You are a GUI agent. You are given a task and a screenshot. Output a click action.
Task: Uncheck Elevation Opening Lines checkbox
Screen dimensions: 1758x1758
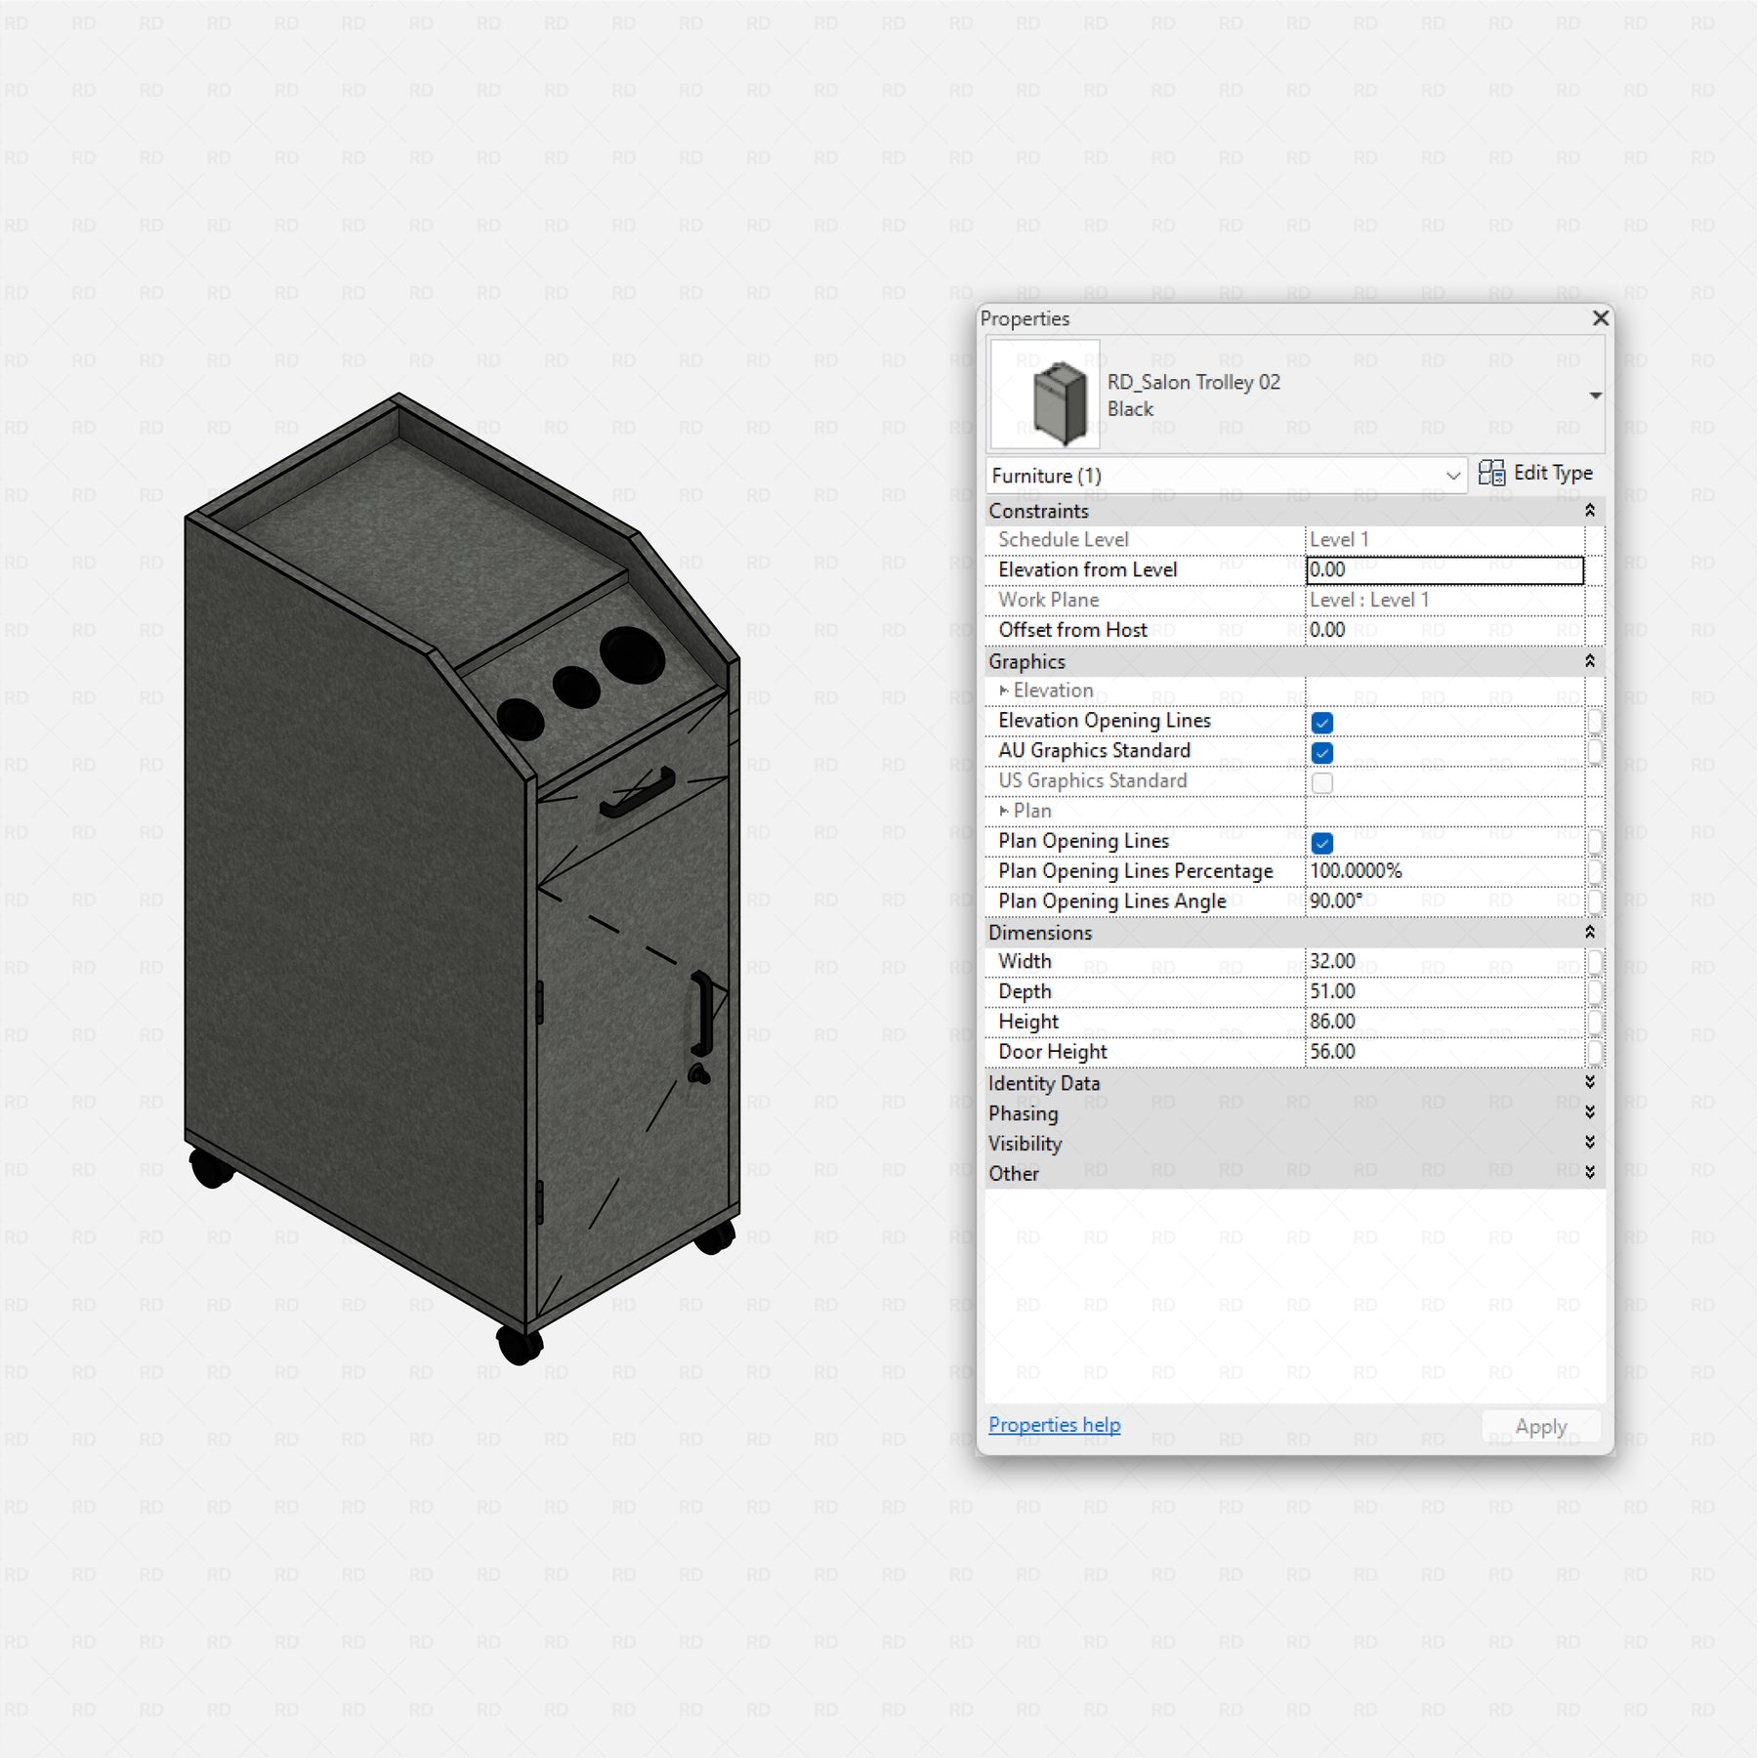[x=1322, y=723]
